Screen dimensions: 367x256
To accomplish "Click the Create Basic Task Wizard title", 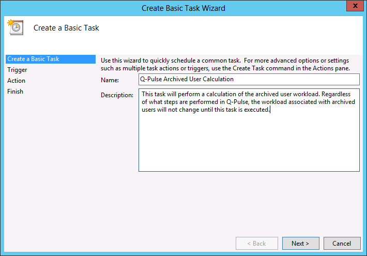I will click(183, 8).
